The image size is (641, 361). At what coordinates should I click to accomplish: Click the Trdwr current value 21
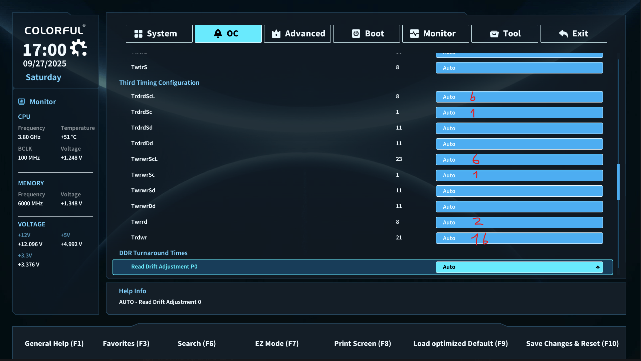coord(399,237)
